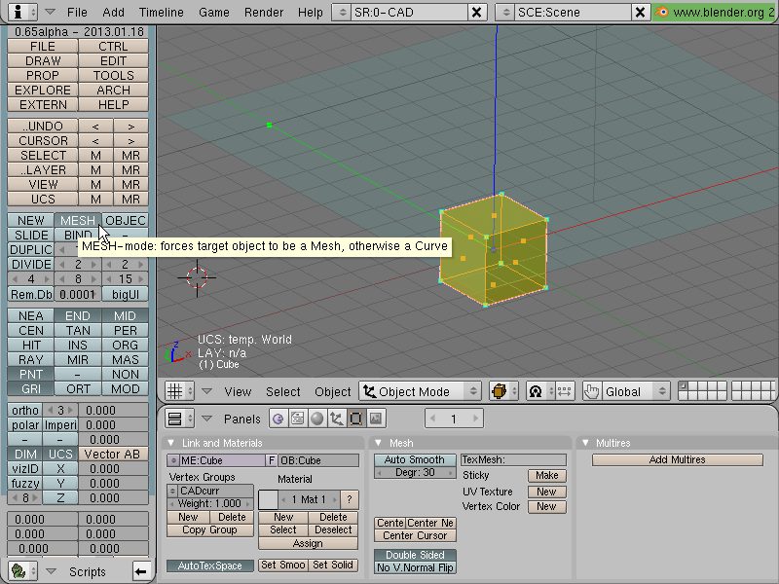
Task: Disable the END snap mode
Action: coord(78,315)
